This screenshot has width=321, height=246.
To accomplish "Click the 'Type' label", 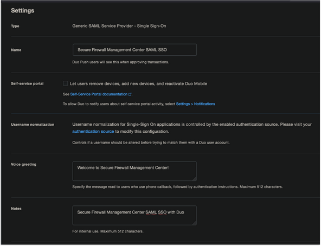I will [x=15, y=26].
